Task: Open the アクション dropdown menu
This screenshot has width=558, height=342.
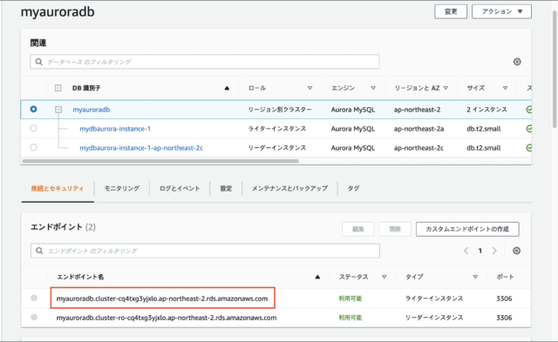Action: (502, 11)
